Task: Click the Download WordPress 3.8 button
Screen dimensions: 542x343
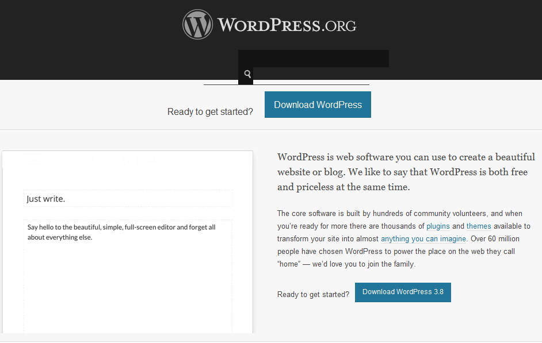Action: click(x=403, y=292)
